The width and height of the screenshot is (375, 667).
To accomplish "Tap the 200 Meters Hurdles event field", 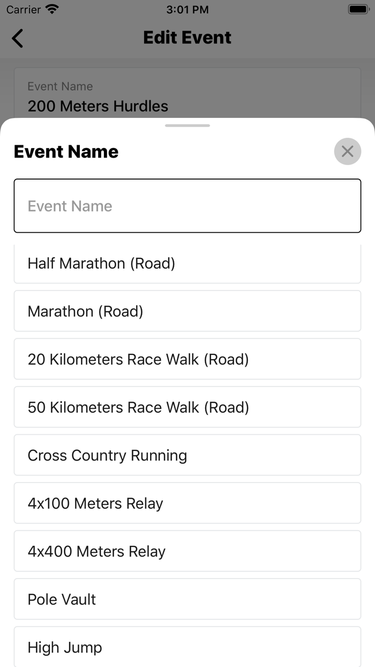I will click(x=187, y=93).
